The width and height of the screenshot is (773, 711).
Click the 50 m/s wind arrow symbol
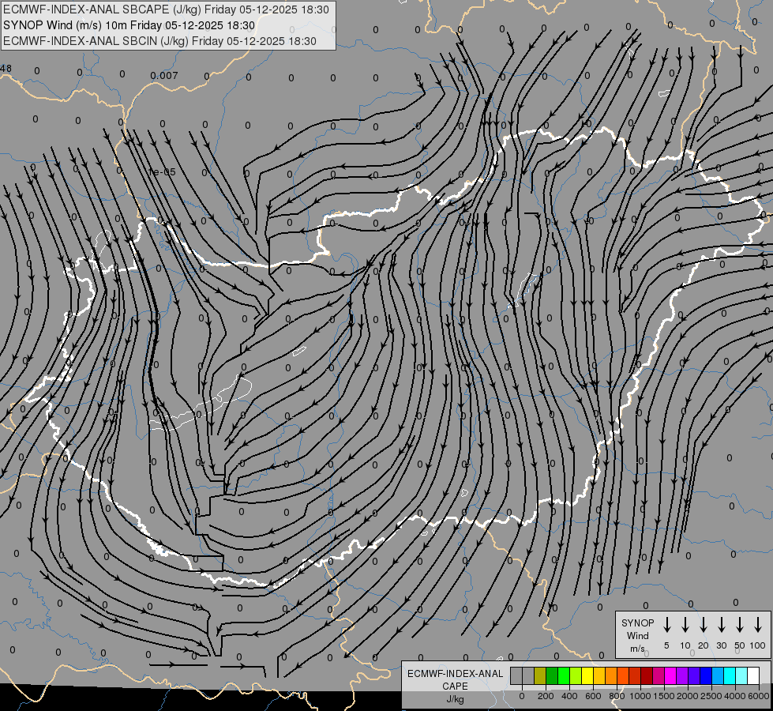tap(740, 625)
